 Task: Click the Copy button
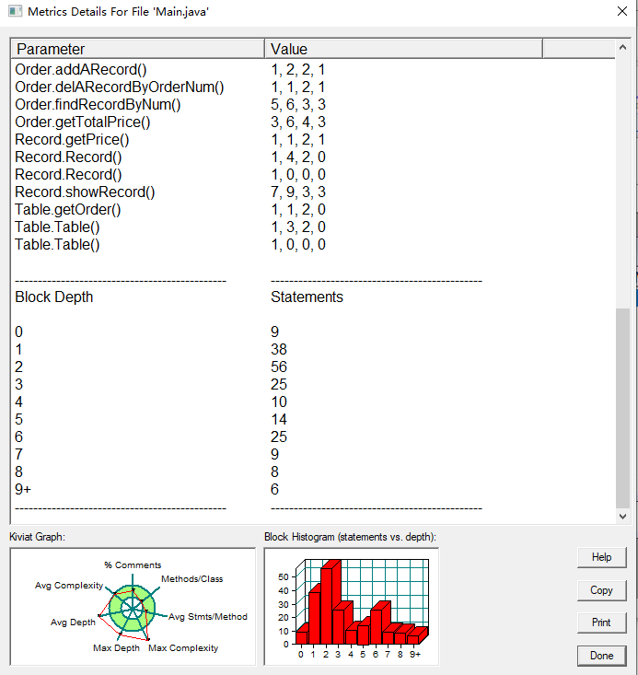(x=601, y=590)
